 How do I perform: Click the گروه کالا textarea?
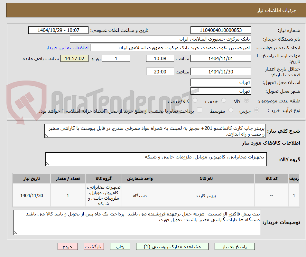[x=156, y=159]
